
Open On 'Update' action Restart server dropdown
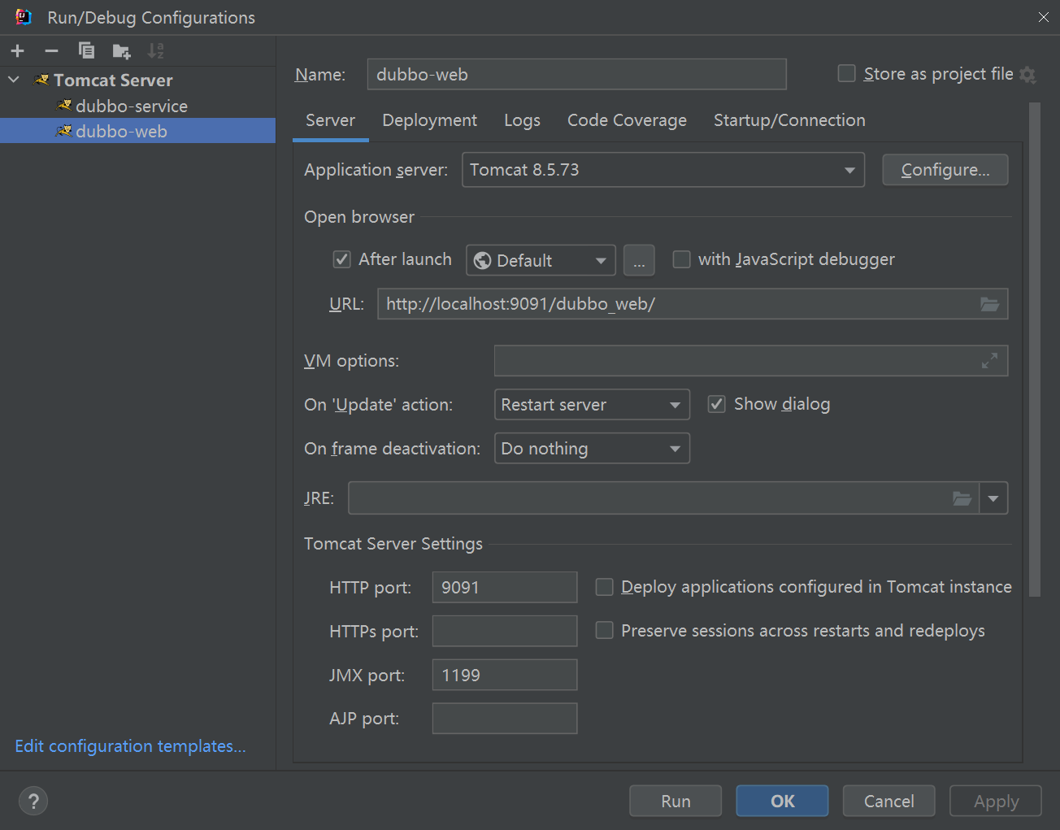(592, 405)
